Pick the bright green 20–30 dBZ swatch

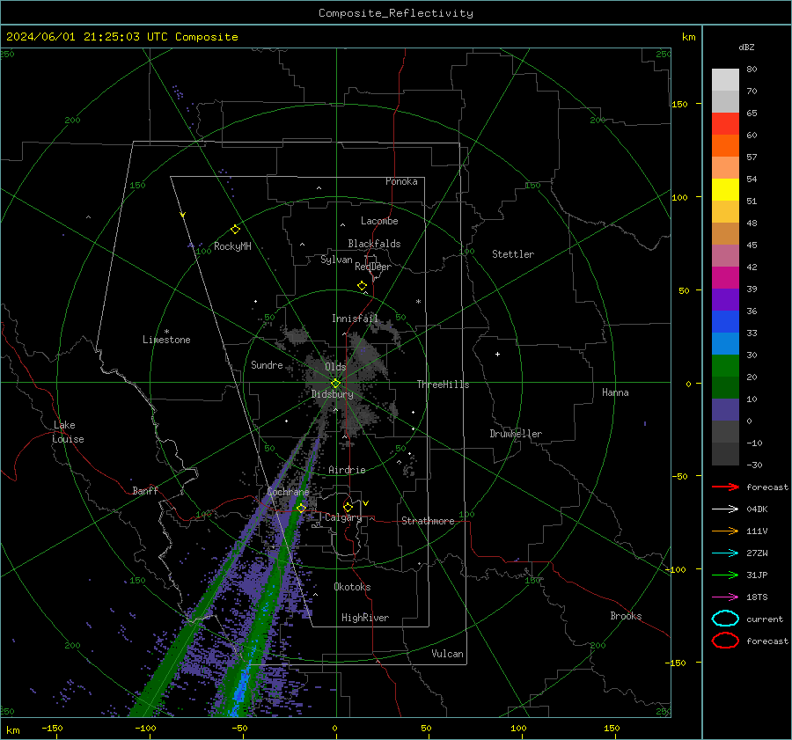725,366
